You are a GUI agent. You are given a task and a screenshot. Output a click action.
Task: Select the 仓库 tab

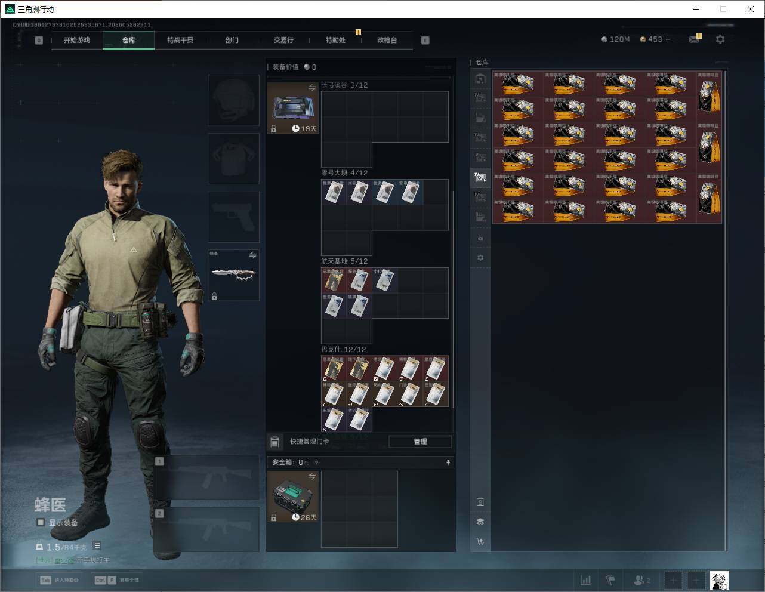(129, 40)
